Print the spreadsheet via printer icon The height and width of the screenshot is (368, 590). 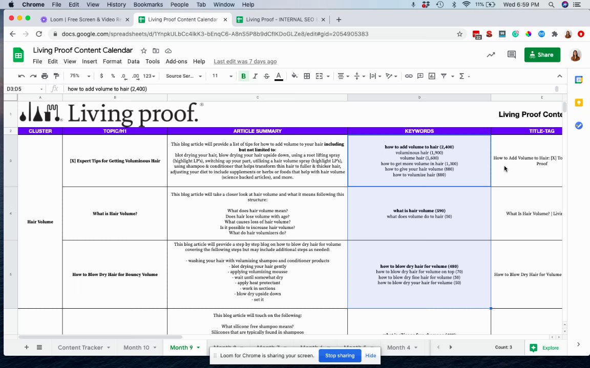click(45, 76)
